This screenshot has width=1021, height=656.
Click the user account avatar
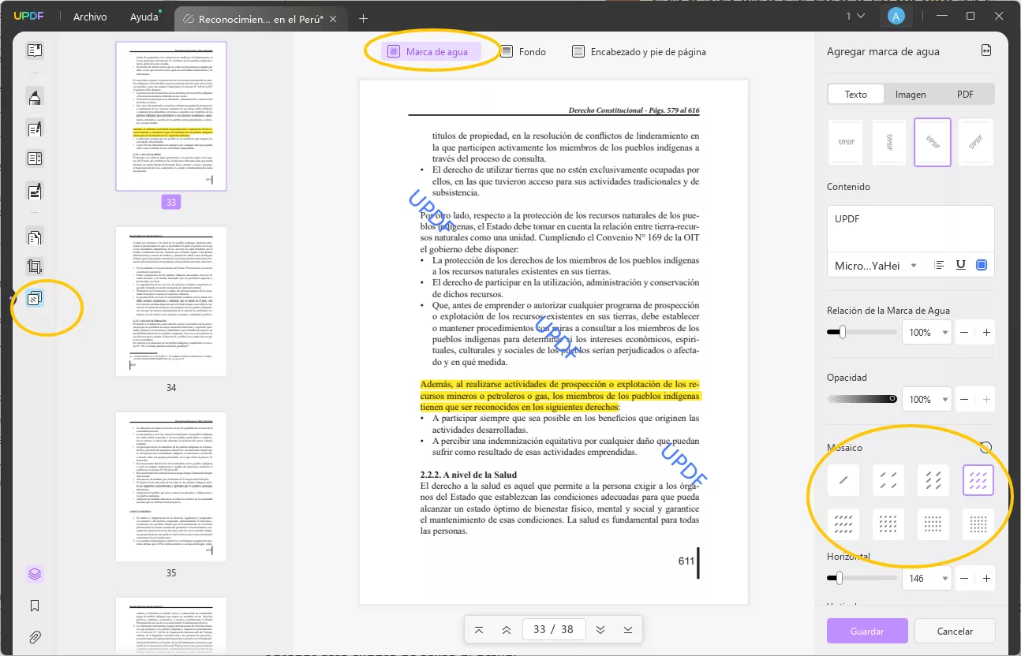pos(896,17)
